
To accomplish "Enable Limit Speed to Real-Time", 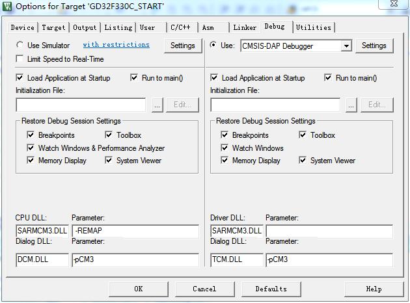I will click(20, 59).
